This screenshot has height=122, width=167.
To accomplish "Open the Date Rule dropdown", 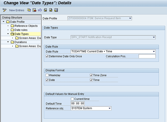I will [154, 51].
